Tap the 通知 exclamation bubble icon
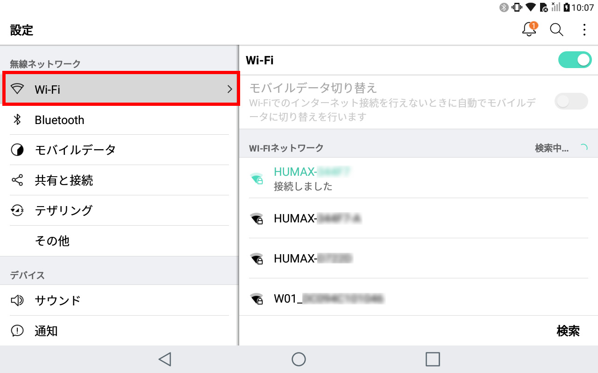The width and height of the screenshot is (598, 373). (17, 331)
